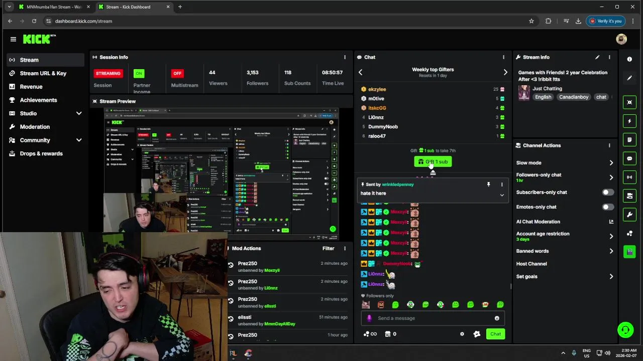This screenshot has width=643, height=361.
Task: Unpin the message from wrinkledpenney
Action: [x=488, y=185]
